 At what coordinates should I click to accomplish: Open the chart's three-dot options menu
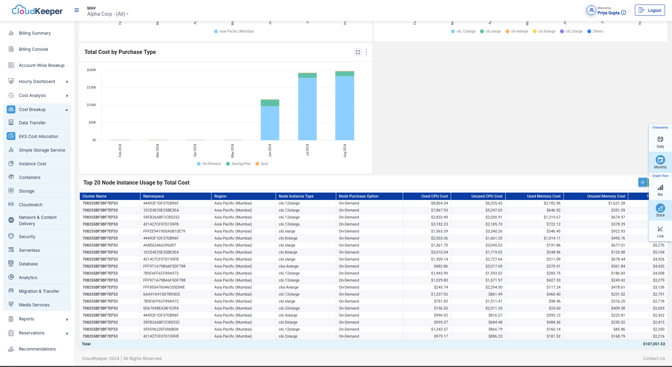click(x=366, y=52)
